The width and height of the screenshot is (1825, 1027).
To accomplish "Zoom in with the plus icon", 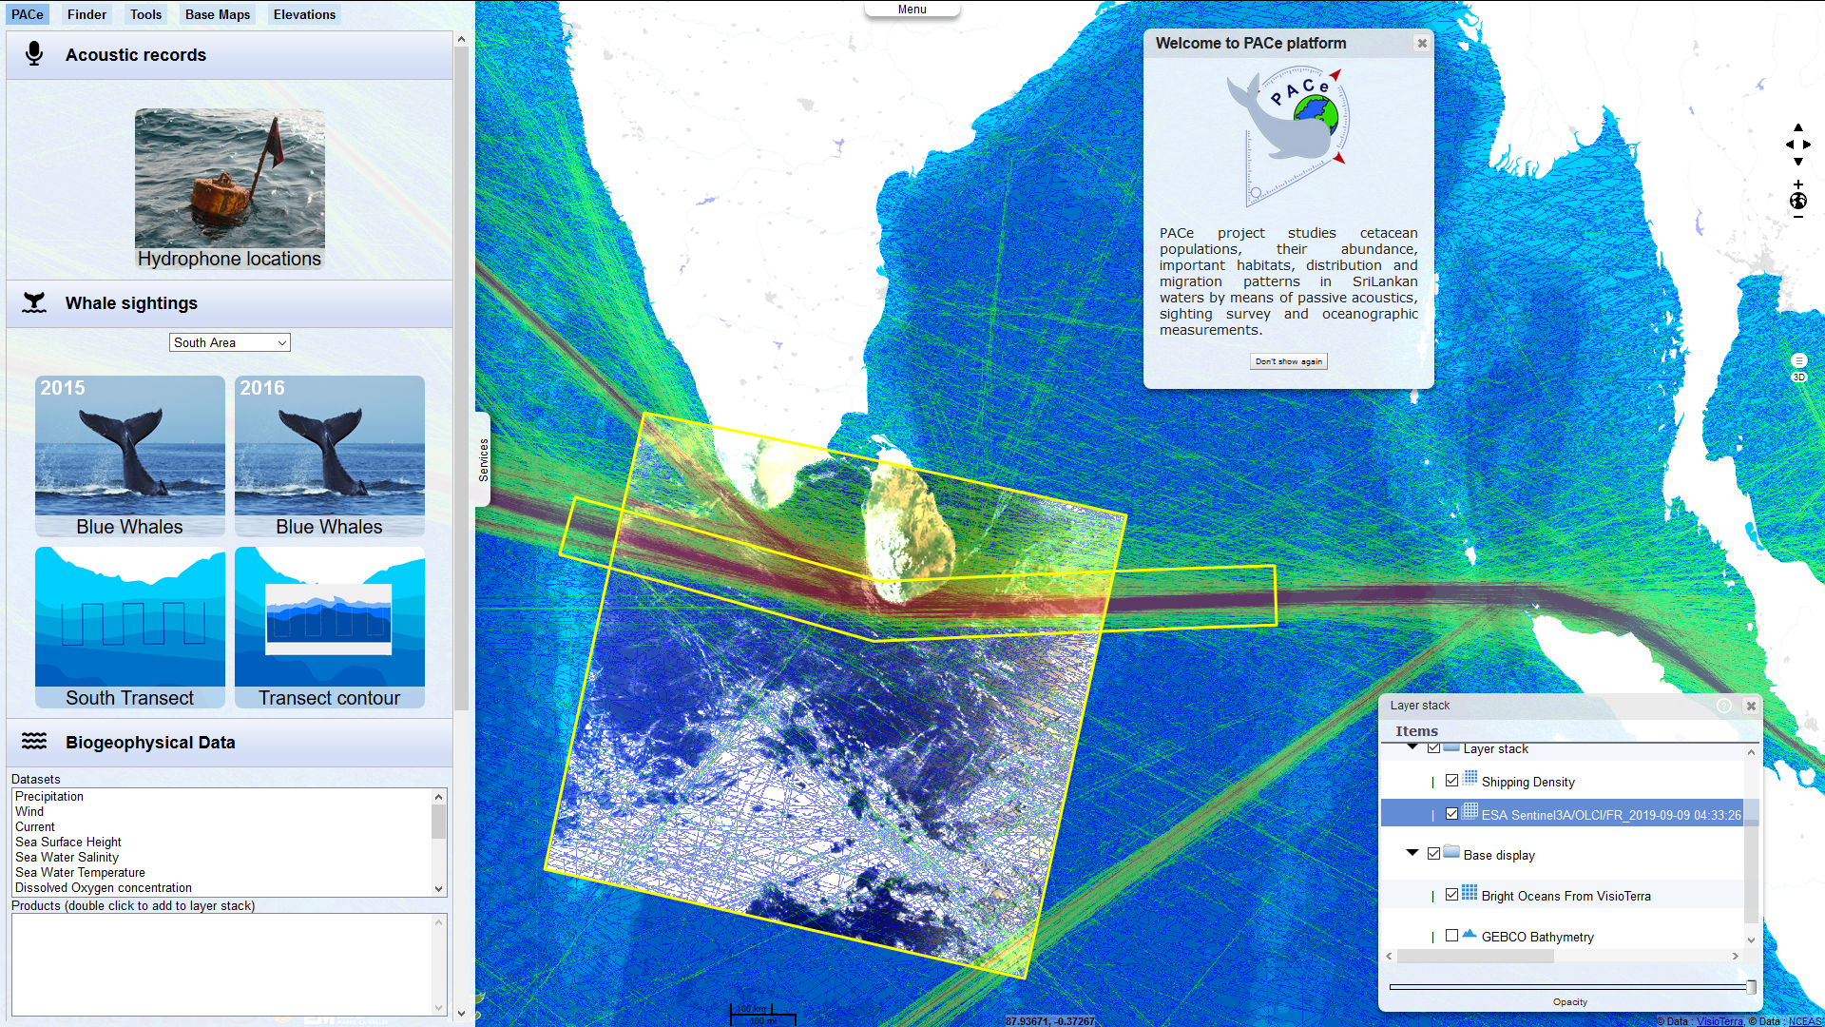I will pos(1797,184).
